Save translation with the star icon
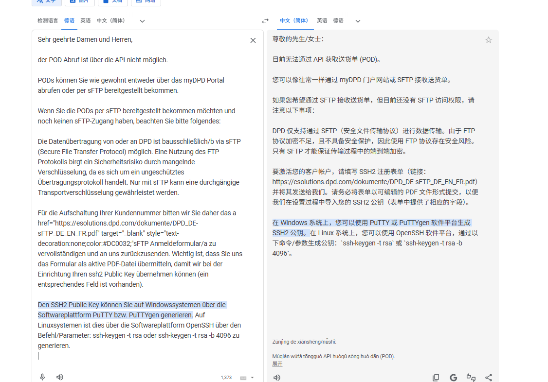This screenshot has height=382, width=548. [489, 40]
